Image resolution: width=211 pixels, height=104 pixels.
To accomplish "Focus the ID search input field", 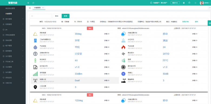I will (41, 16).
